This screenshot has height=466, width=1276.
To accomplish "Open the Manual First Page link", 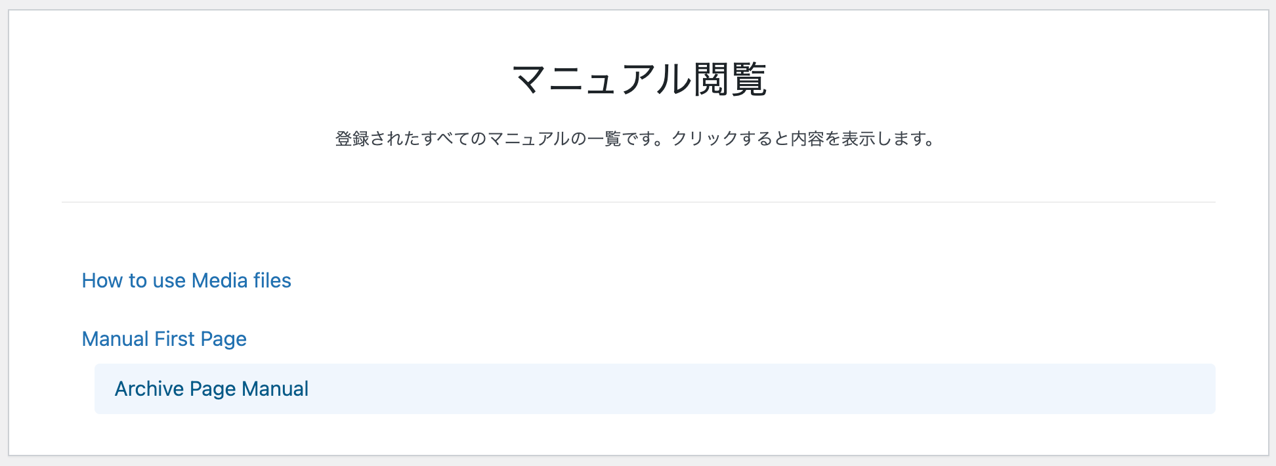I will (x=164, y=339).
